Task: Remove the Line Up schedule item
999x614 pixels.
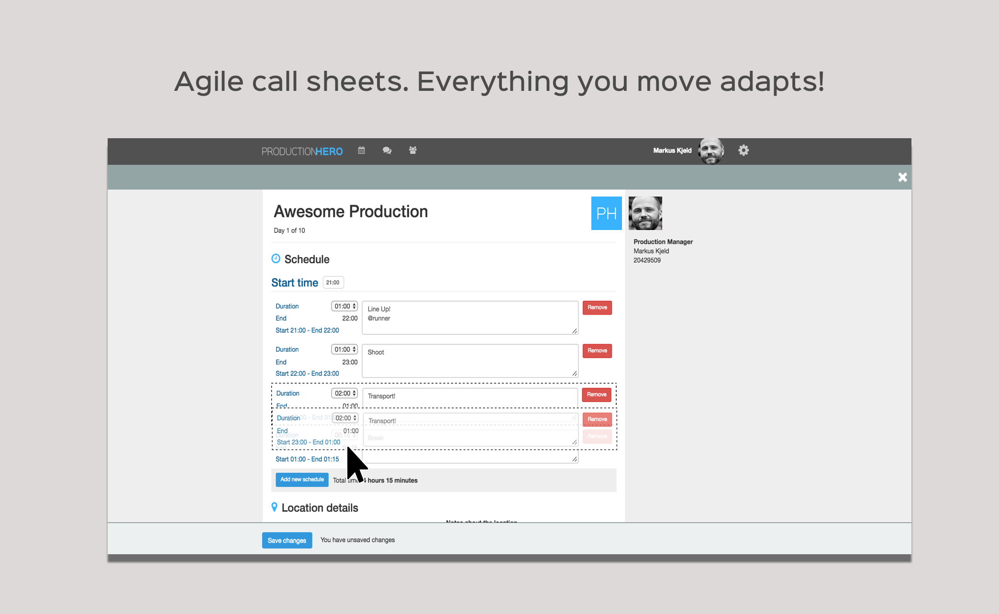Action: (597, 307)
